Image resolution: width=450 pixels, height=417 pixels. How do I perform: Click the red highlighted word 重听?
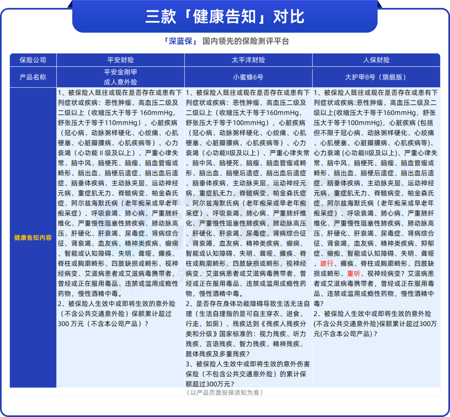(354, 273)
